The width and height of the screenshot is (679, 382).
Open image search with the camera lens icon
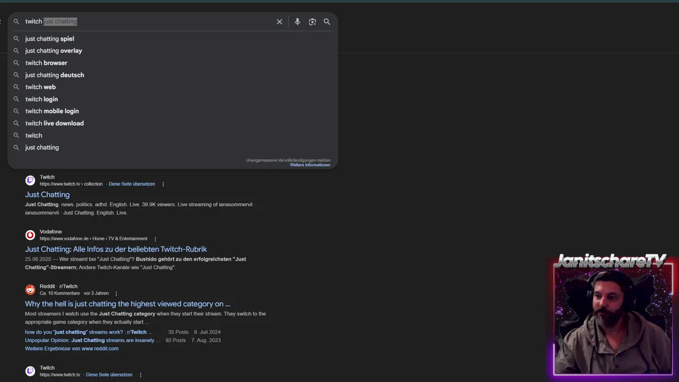click(x=312, y=22)
